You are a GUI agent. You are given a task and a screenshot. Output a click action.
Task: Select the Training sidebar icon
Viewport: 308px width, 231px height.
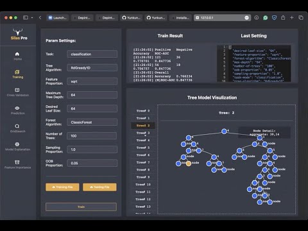(17, 72)
